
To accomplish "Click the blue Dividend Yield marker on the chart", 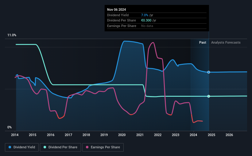I will tap(209, 72).
